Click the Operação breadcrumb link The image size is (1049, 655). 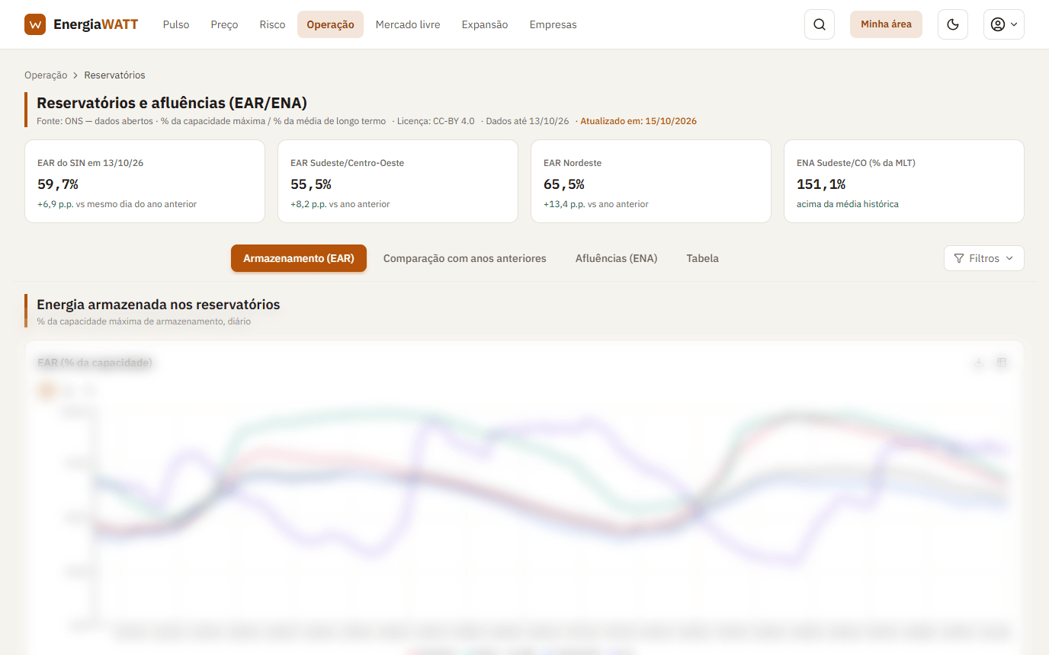pyautogui.click(x=46, y=75)
